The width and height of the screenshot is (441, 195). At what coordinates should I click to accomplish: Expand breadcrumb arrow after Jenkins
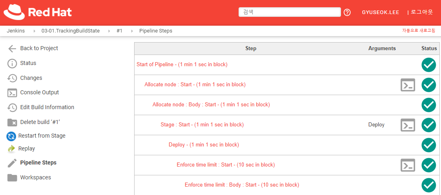pyautogui.click(x=34, y=31)
